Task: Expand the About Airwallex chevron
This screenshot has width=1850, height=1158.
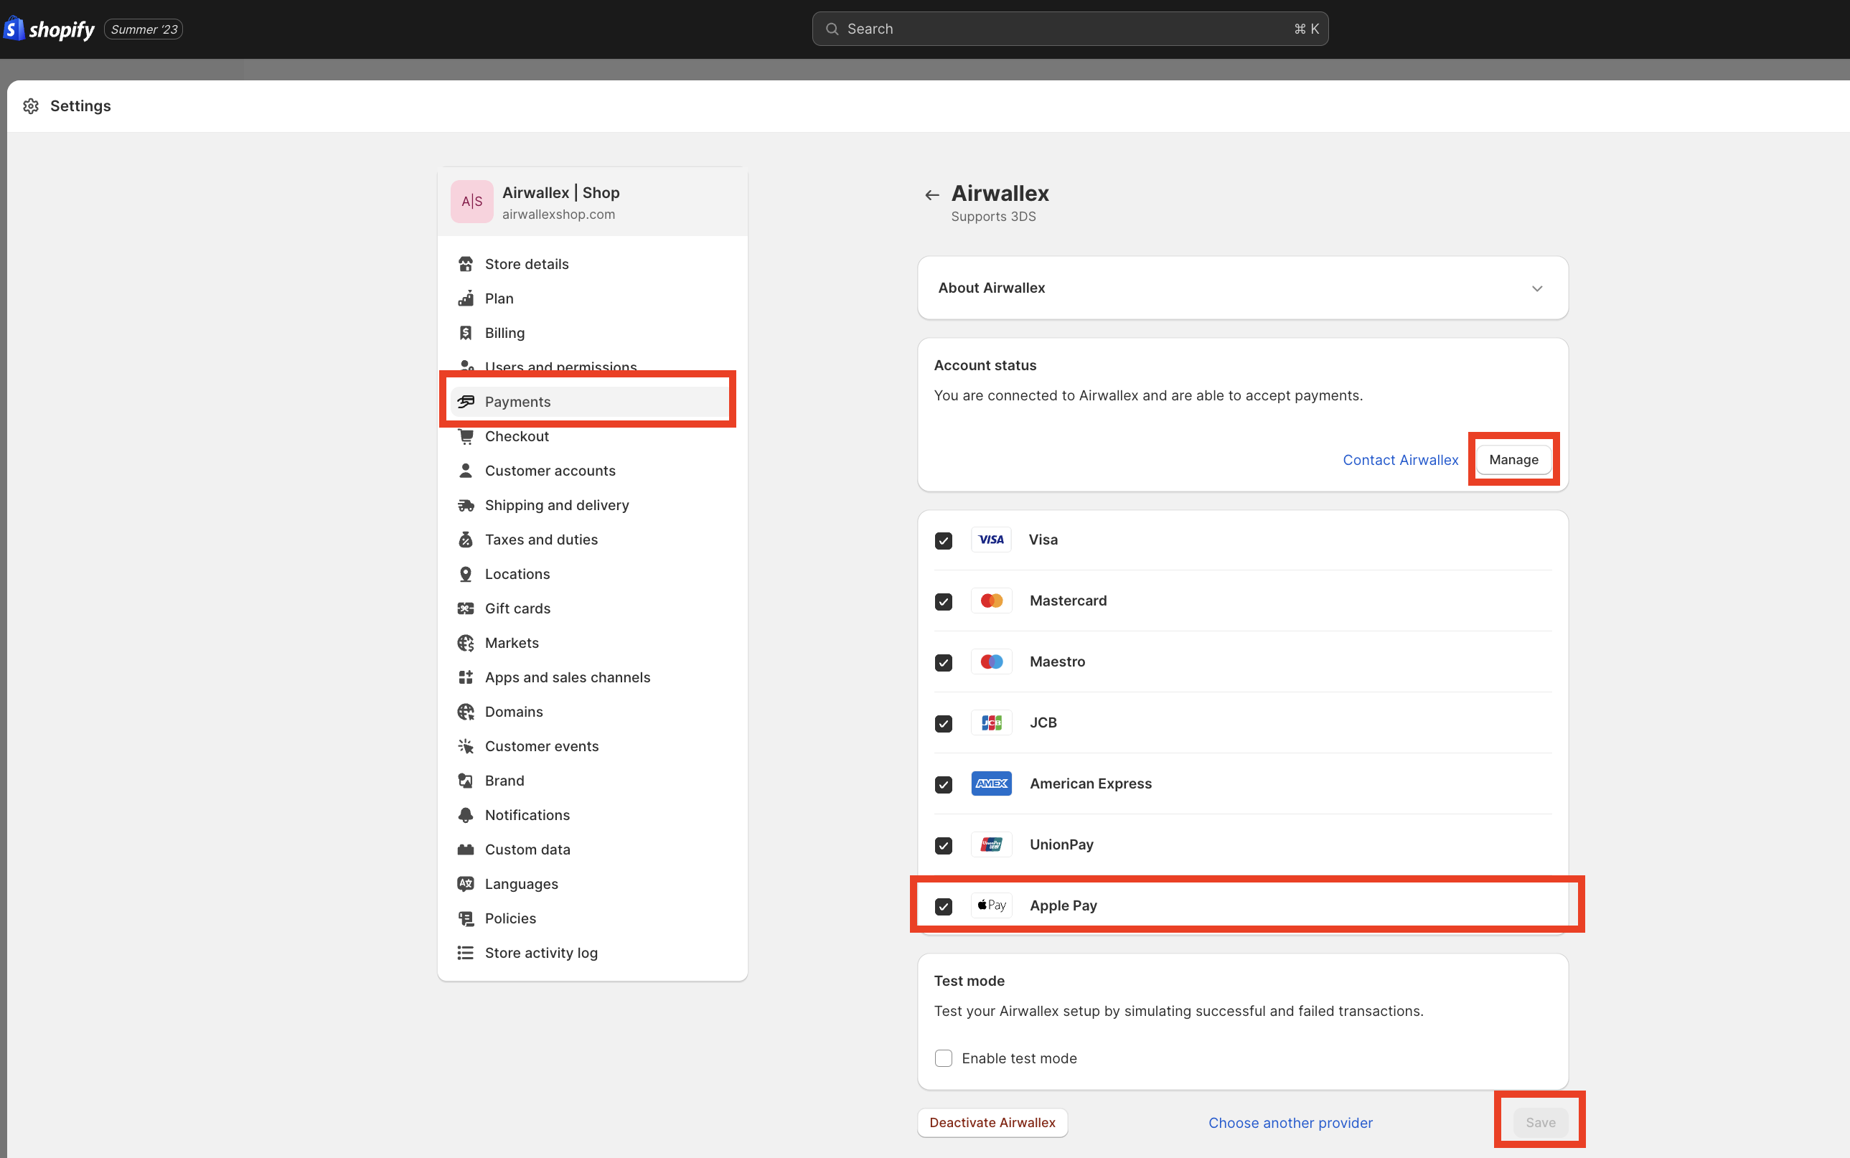Action: (x=1536, y=288)
